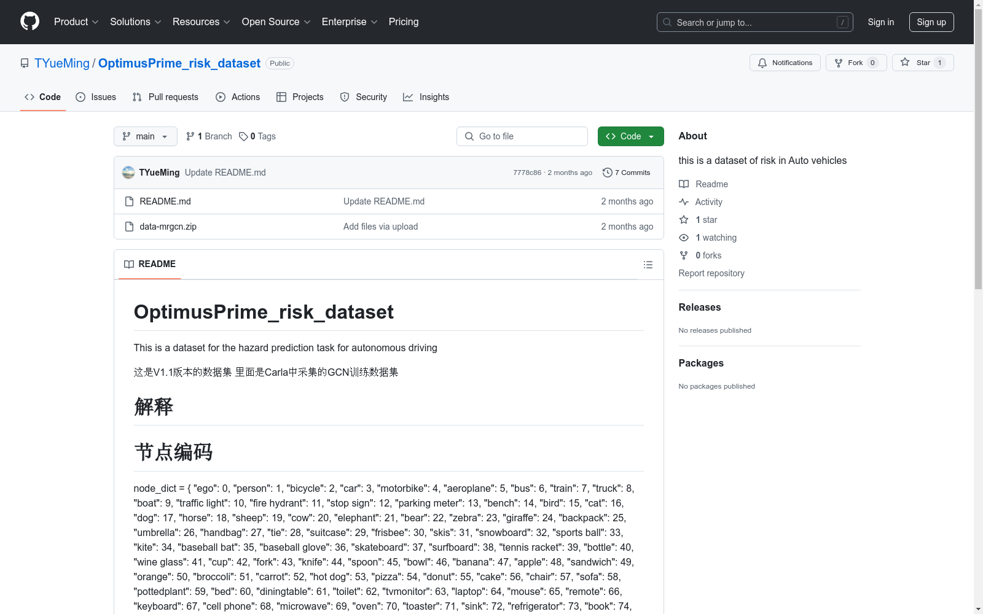Open 'Add files via upload' commit message
The height and width of the screenshot is (614, 983).
pyautogui.click(x=380, y=227)
